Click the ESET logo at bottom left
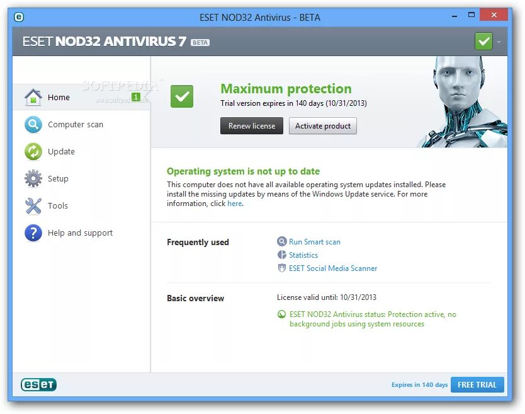The image size is (525, 414). (38, 384)
